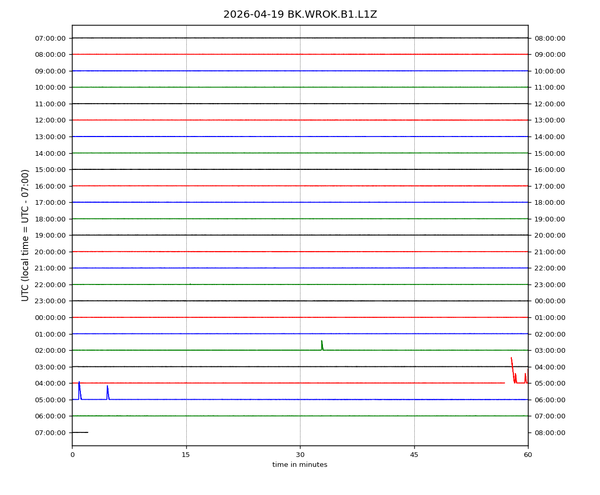Click the plot title BK.WROK.B1.L1Z
600x495 pixels.
tap(300, 15)
